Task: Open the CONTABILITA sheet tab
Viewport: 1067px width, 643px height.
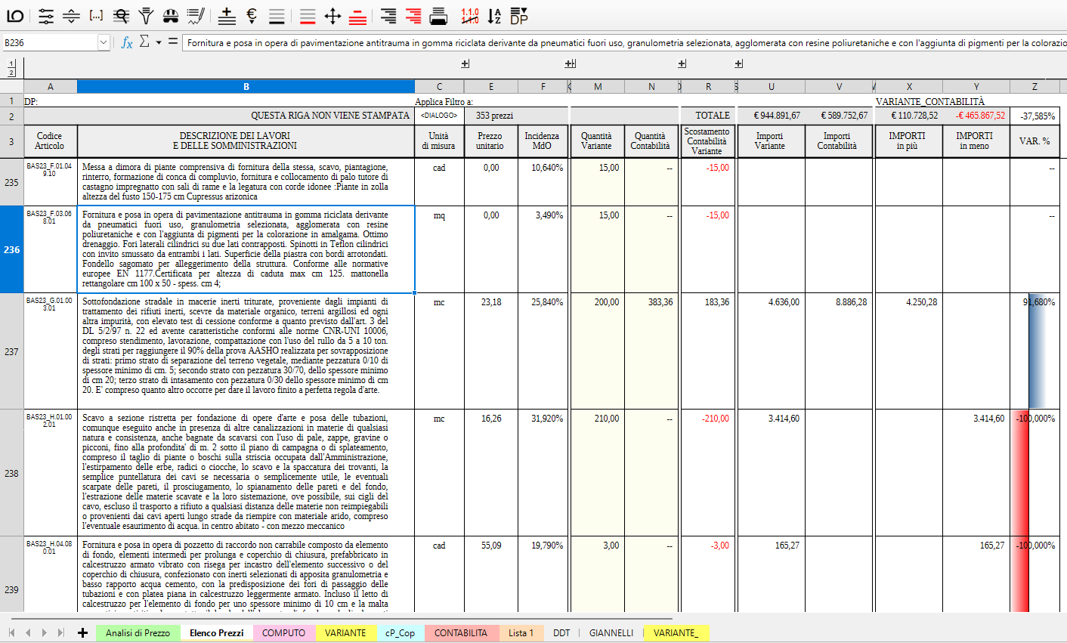Action: coord(462,633)
